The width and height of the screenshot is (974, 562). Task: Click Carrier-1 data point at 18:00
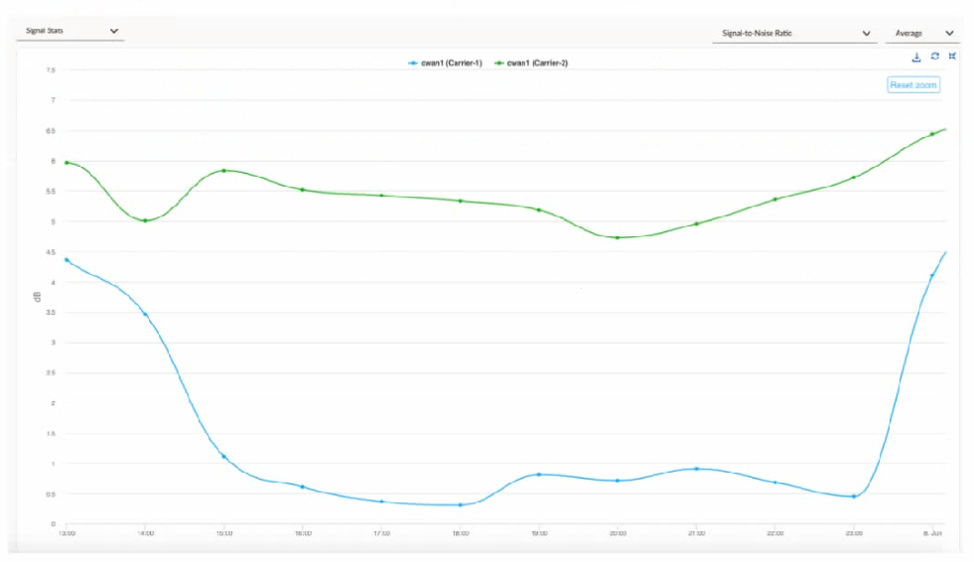pos(460,504)
